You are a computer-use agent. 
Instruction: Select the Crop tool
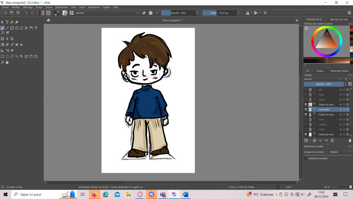pyautogui.click(x=12, y=39)
